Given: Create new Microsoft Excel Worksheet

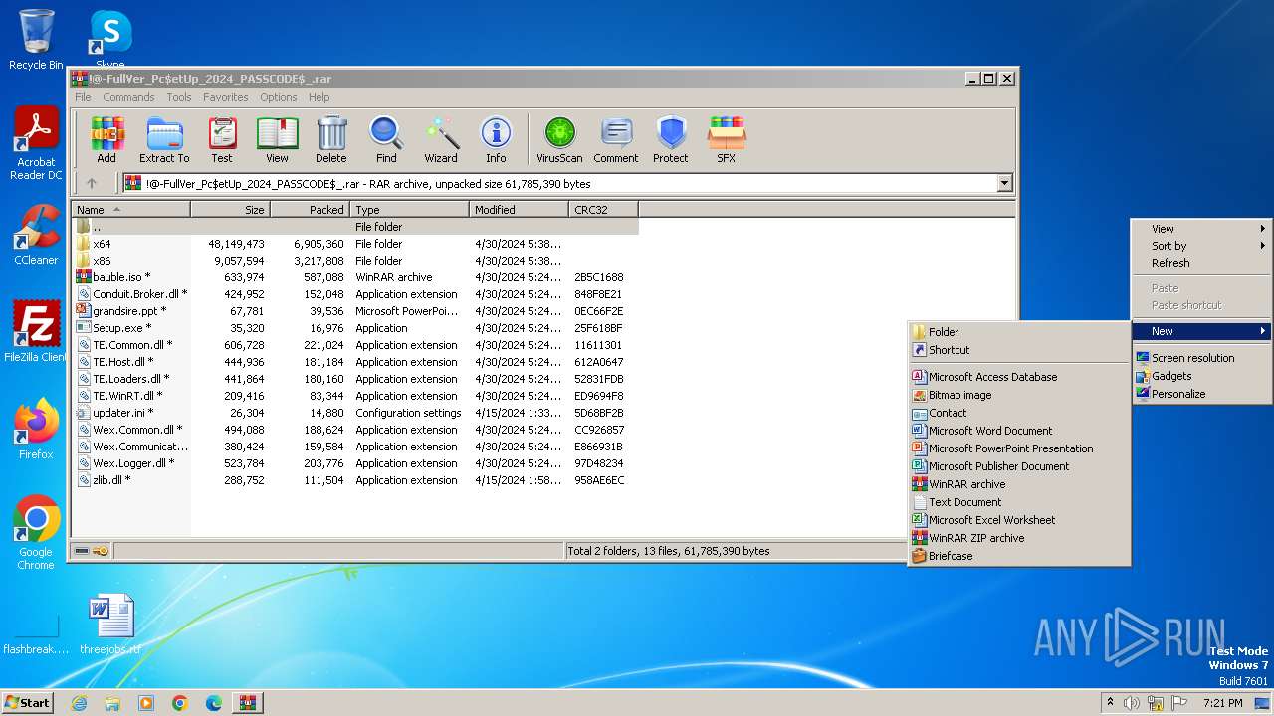Looking at the screenshot, I should click(x=1019, y=520).
